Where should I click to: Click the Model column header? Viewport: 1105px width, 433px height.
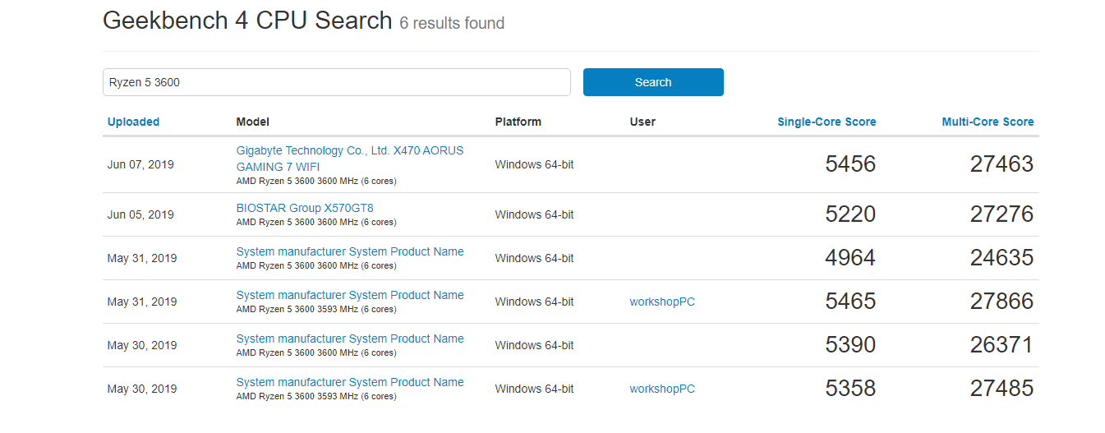(x=252, y=122)
